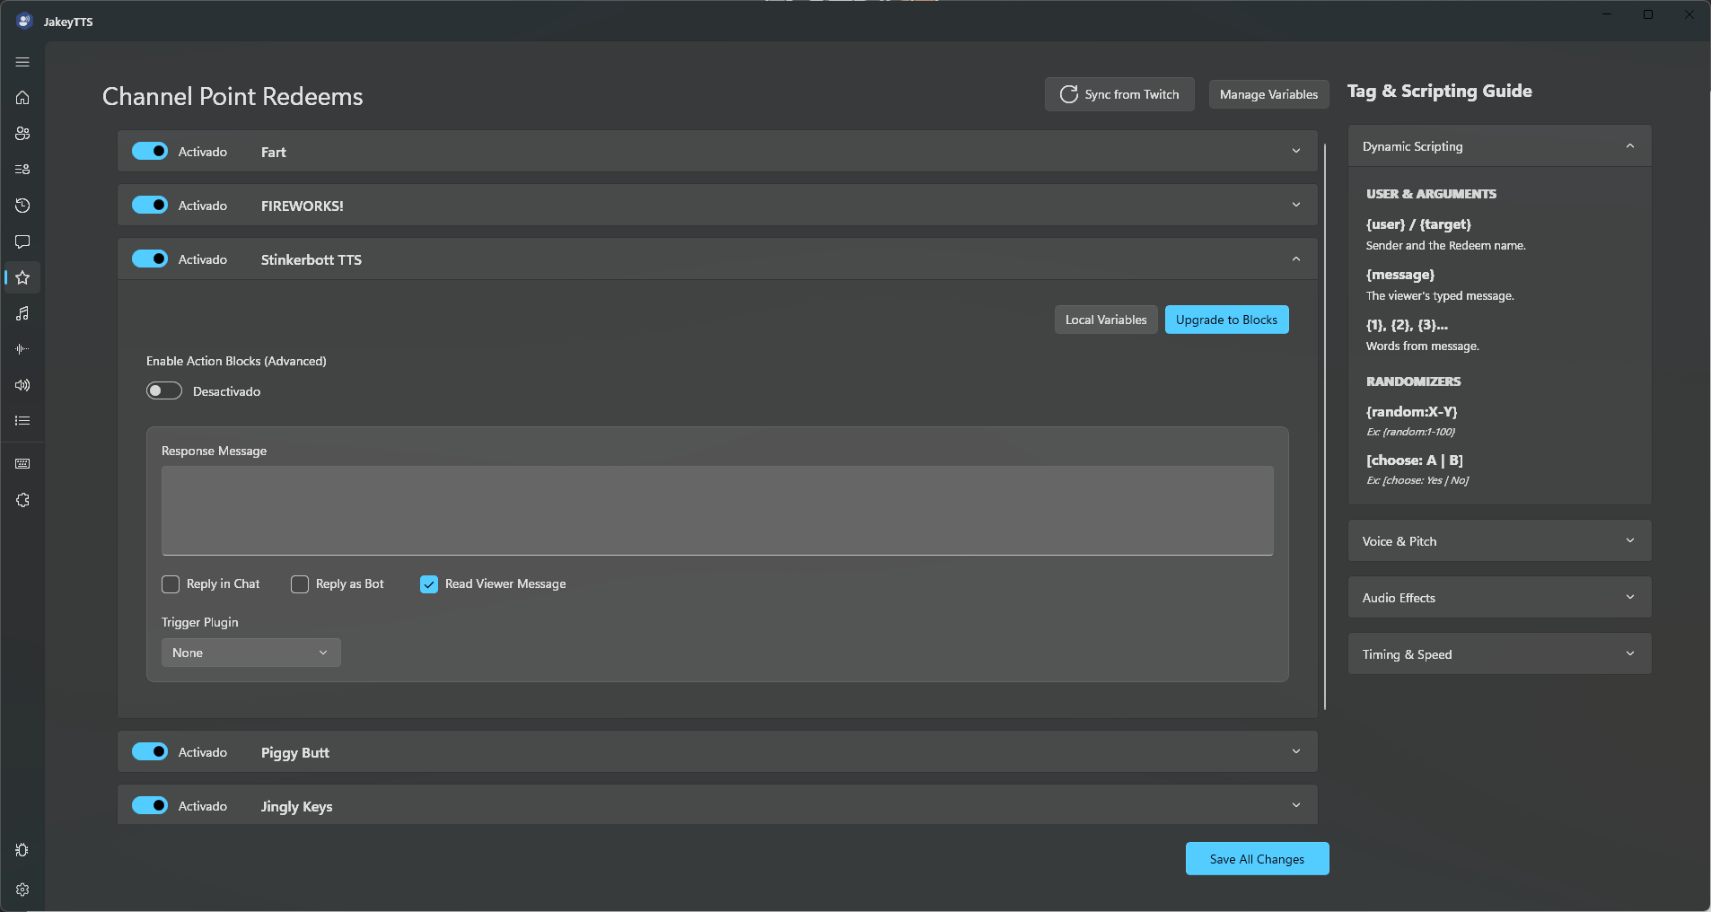Open the hamburger navigation menu
The height and width of the screenshot is (912, 1711).
[22, 62]
